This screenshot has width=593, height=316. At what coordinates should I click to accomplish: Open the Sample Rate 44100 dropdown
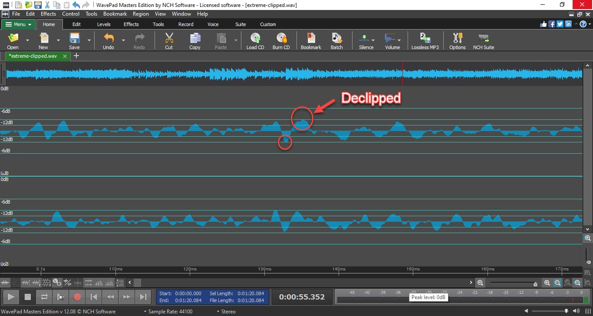point(168,311)
